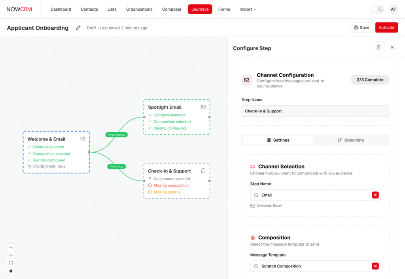Click the fit view canvas icon
Image resolution: width=405 pixels, height=279 pixels.
pos(11,263)
